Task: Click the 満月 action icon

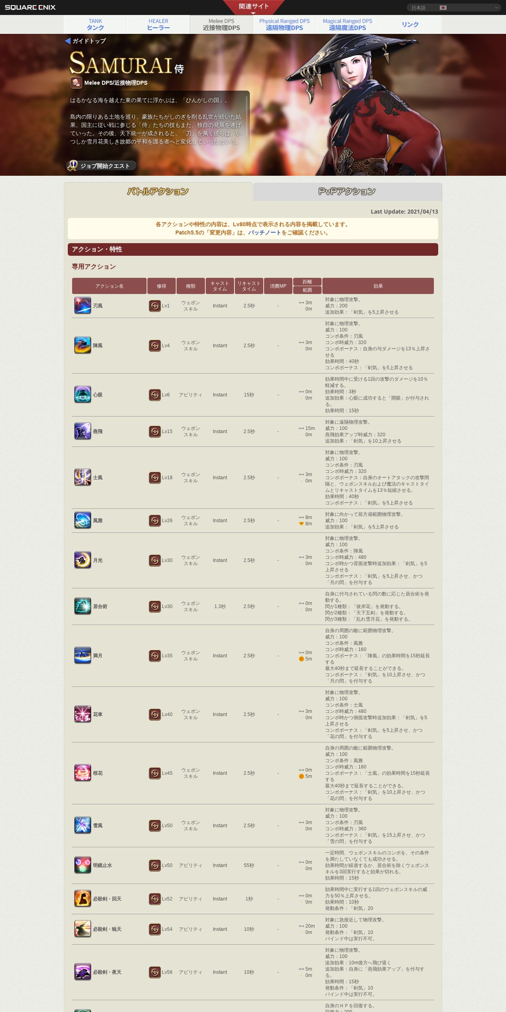Action: click(83, 656)
